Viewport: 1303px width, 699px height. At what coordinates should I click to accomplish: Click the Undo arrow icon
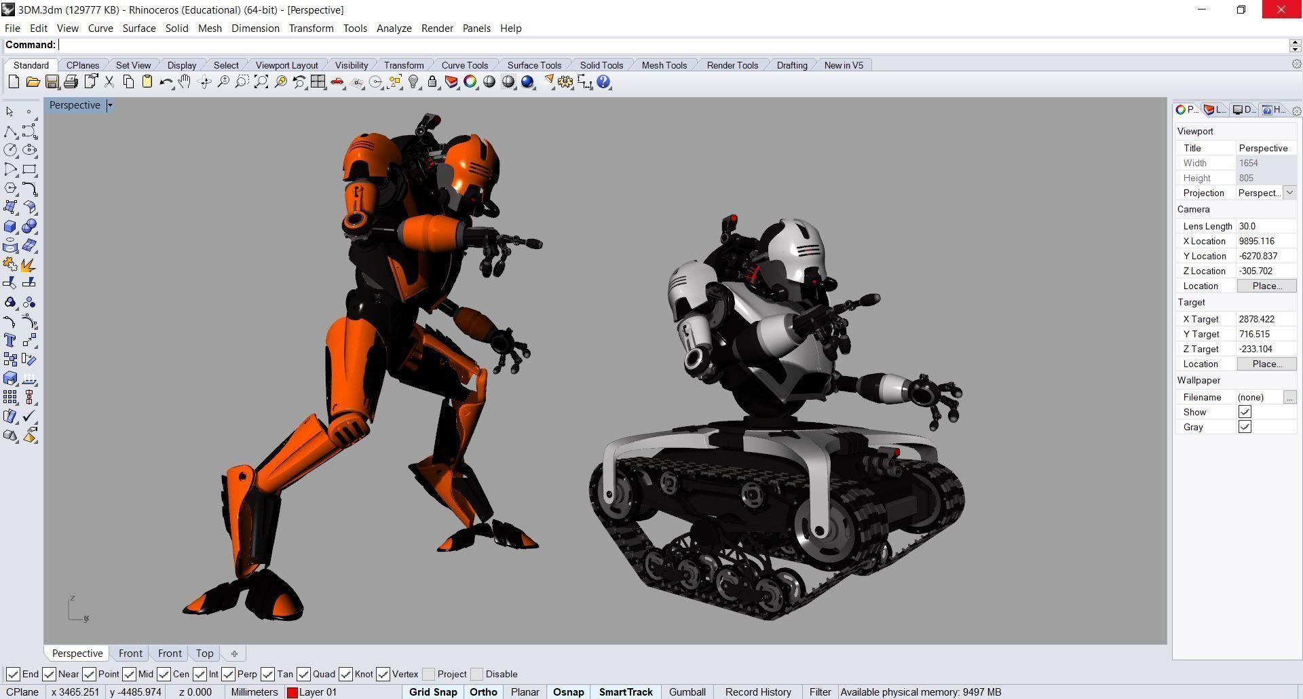[166, 82]
